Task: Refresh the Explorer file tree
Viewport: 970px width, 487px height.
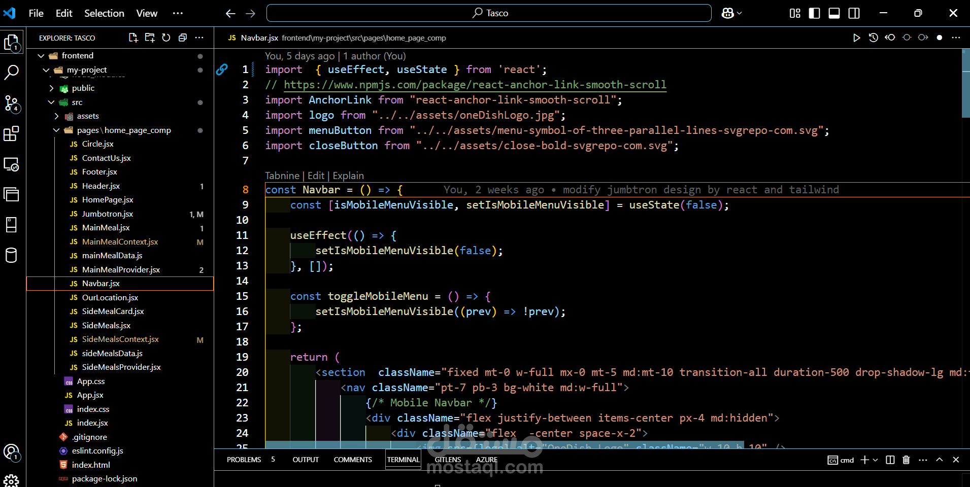Action: (x=166, y=38)
